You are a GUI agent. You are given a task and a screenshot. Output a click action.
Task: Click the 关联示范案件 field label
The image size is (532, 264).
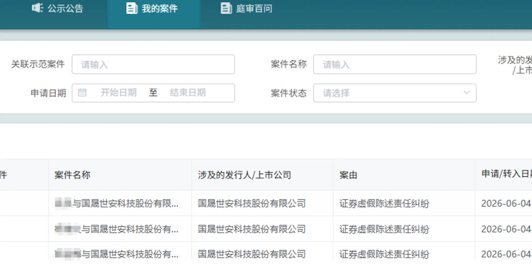point(38,64)
